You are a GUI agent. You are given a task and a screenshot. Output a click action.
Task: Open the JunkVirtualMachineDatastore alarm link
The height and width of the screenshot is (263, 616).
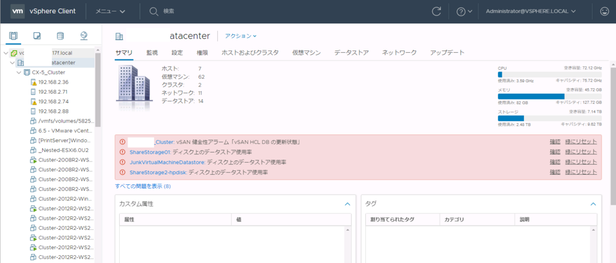click(167, 162)
